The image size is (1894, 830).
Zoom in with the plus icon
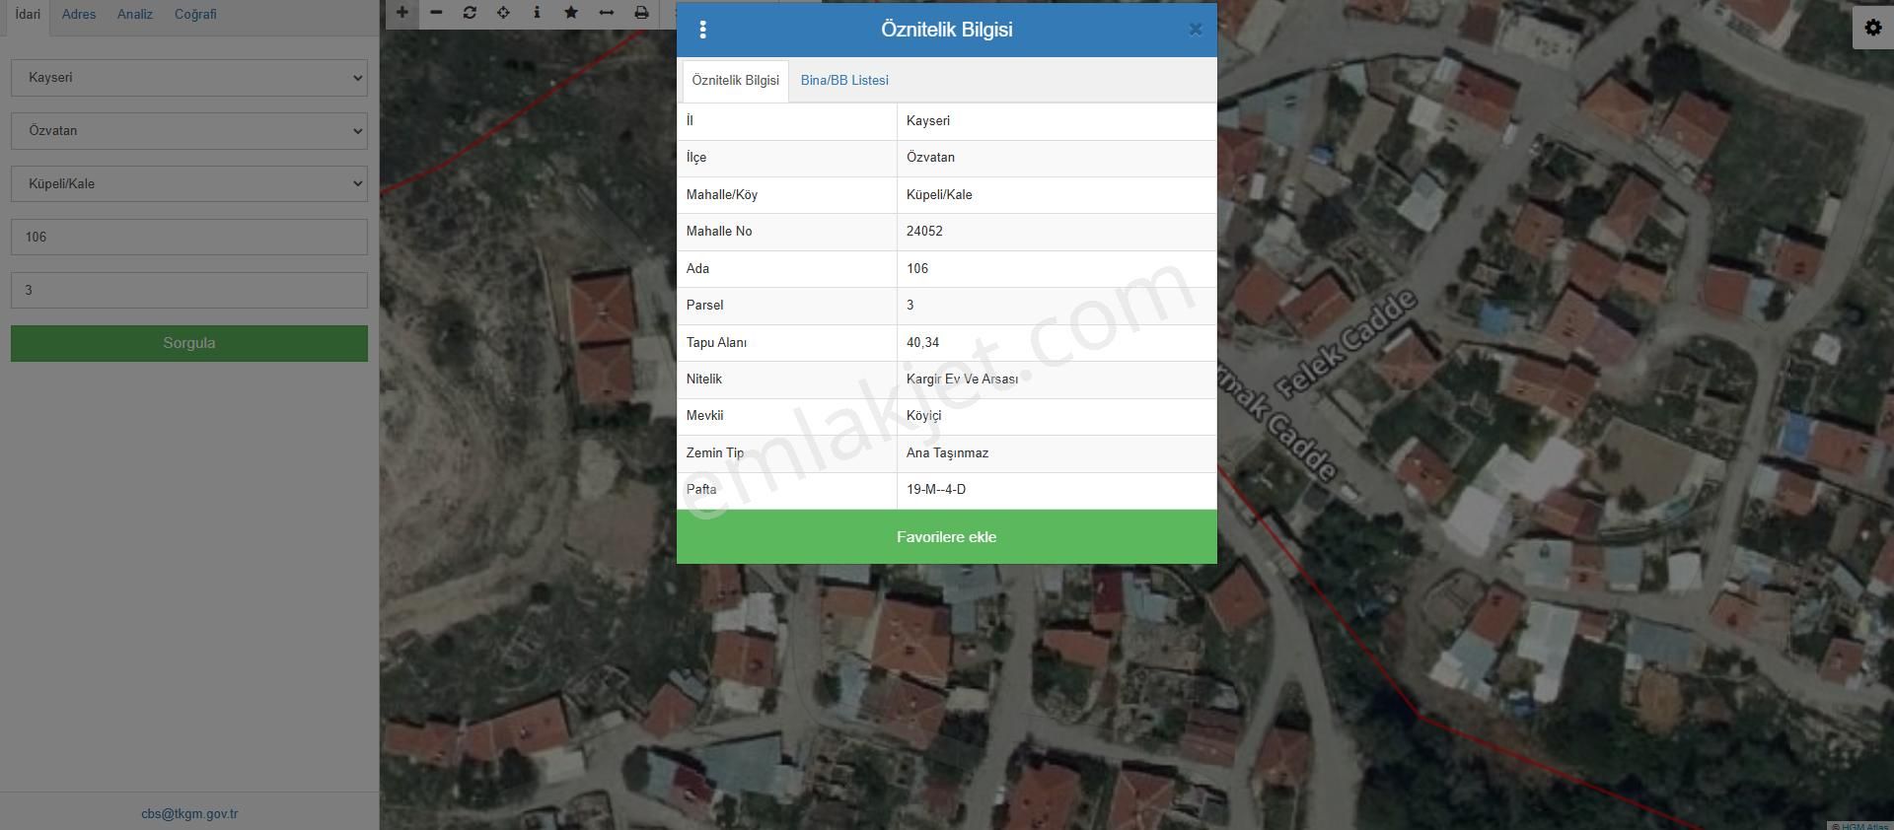(402, 13)
